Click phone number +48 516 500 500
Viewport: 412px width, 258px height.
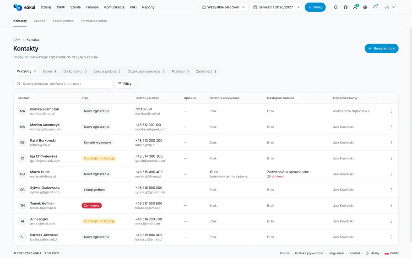click(x=149, y=188)
